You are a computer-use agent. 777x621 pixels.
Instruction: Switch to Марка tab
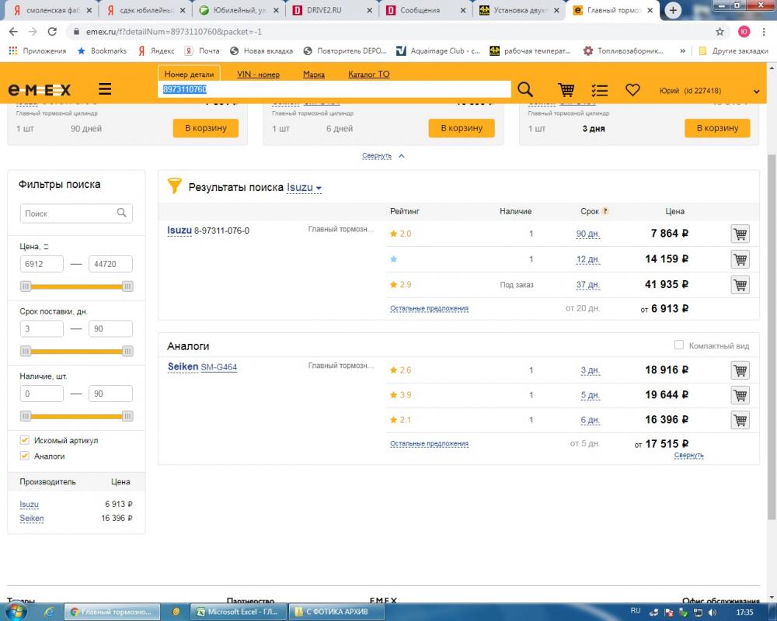point(314,75)
